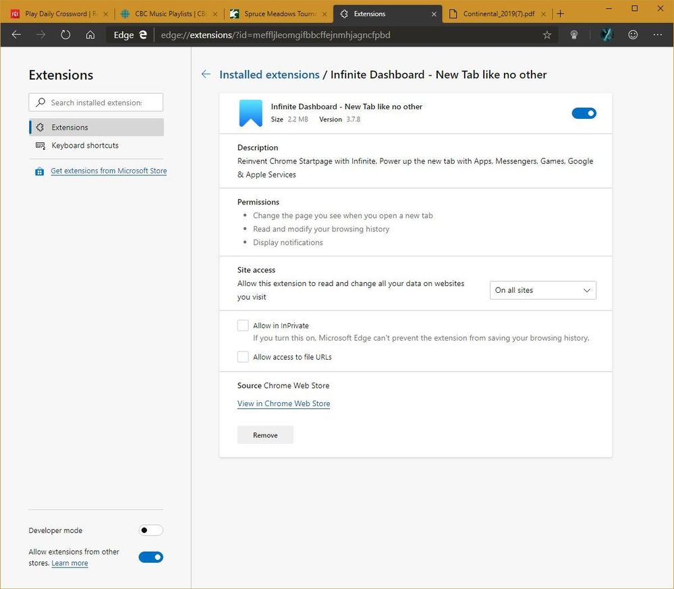Click the Learn more link
The image size is (674, 589).
69,563
